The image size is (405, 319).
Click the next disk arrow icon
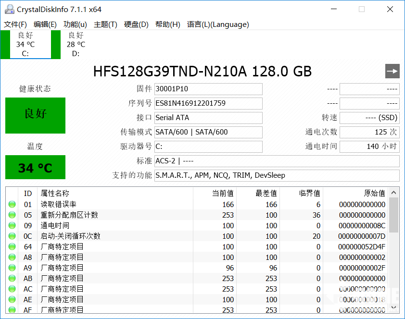(x=392, y=71)
